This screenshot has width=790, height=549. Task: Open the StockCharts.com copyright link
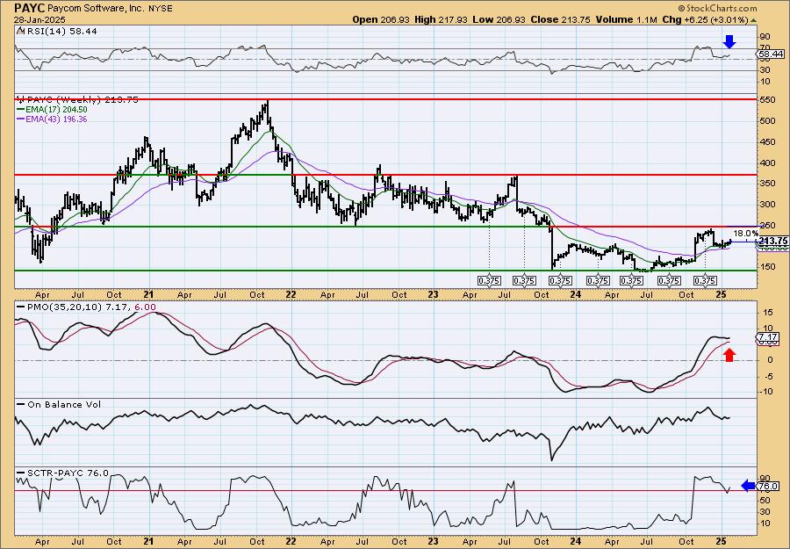pyautogui.click(x=717, y=8)
